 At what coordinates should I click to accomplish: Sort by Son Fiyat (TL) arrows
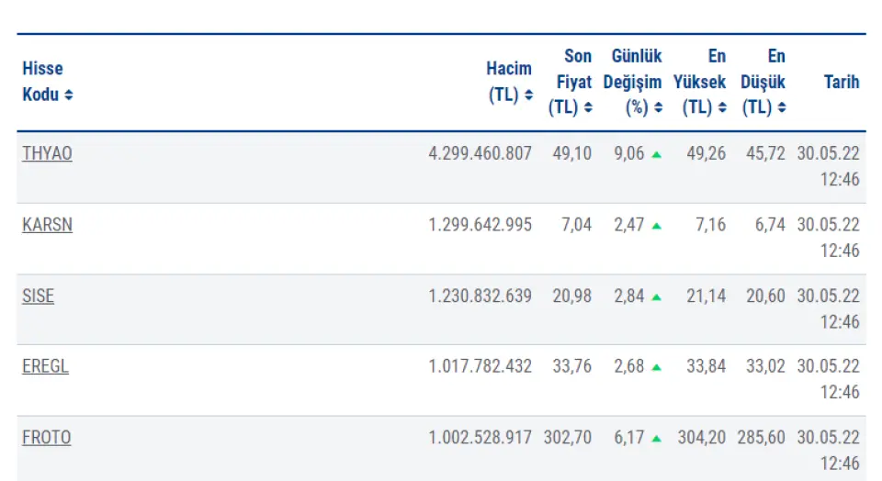[588, 108]
